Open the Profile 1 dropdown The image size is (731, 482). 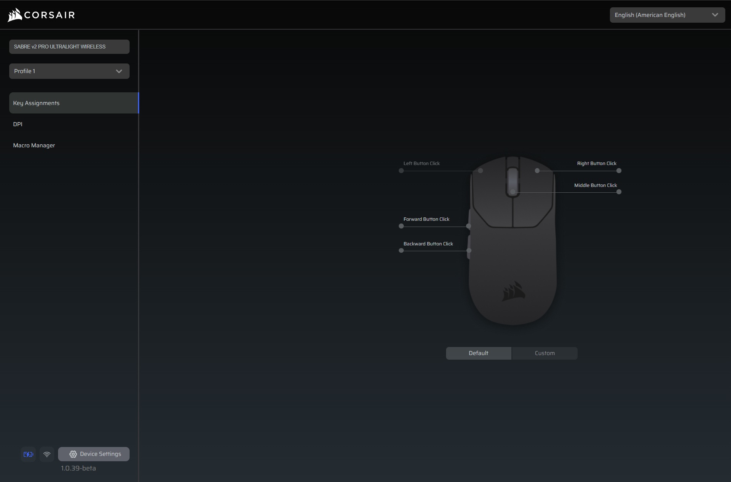69,71
